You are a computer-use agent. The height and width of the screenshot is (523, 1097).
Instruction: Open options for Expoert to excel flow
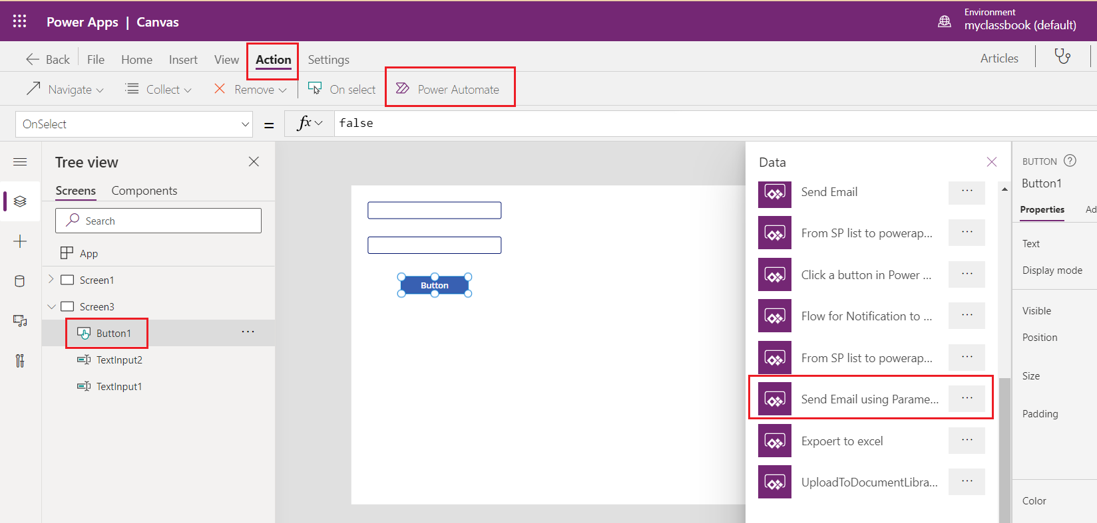click(x=967, y=441)
